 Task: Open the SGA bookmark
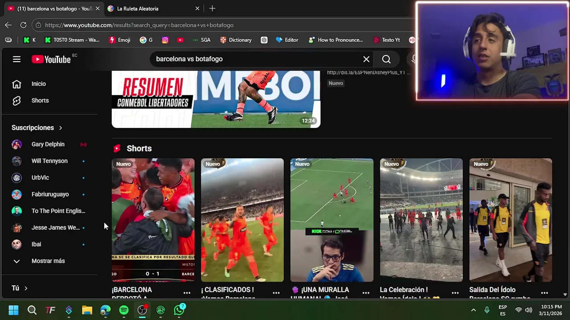tap(201, 40)
